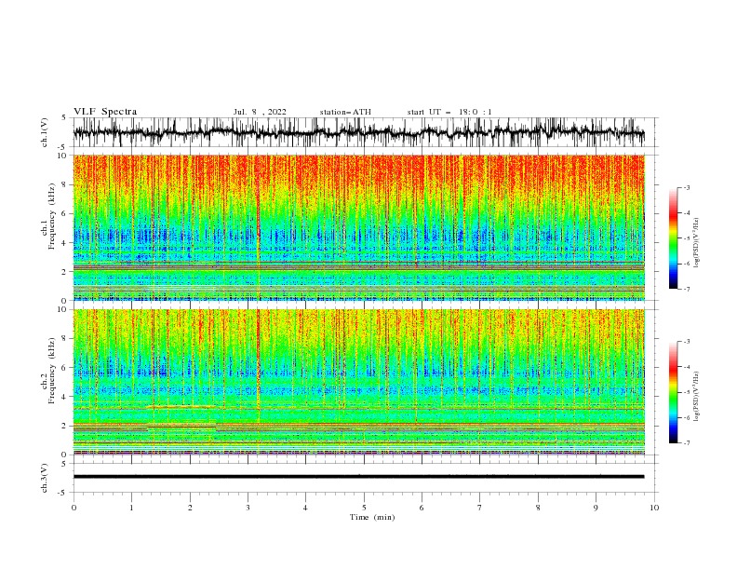Click time axis tick label "1"

coord(131,508)
